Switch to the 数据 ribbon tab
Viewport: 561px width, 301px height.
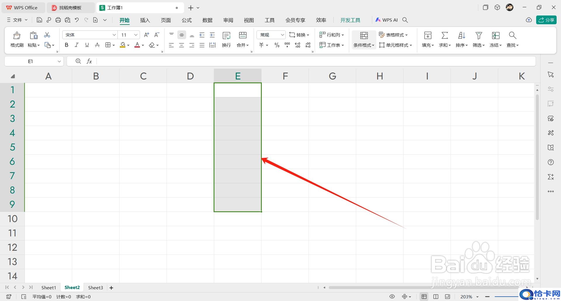[x=207, y=20]
